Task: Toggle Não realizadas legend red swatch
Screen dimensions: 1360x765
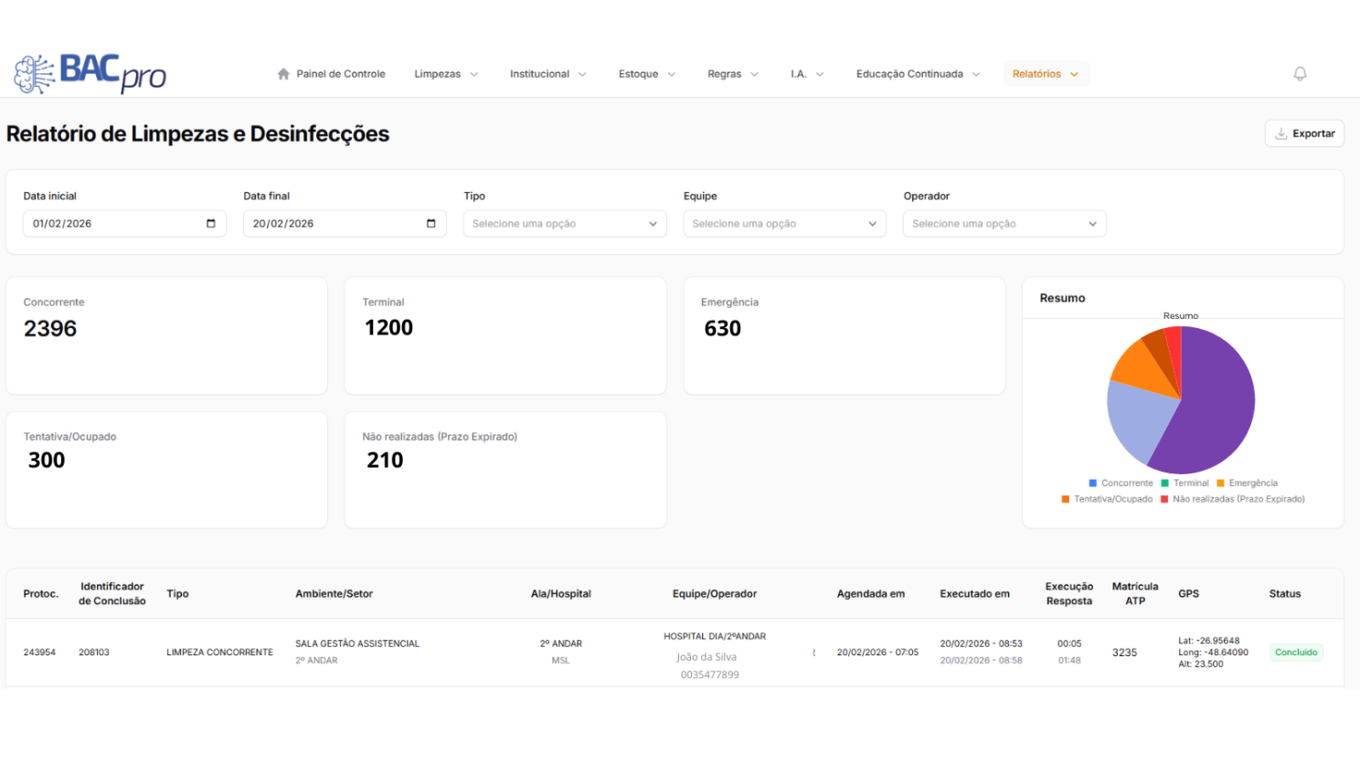Action: (1164, 499)
